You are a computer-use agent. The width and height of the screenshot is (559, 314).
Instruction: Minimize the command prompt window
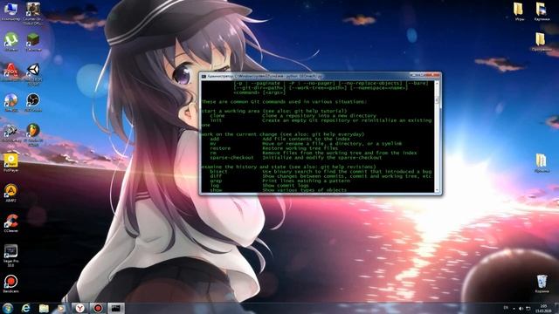pyautogui.click(x=414, y=75)
